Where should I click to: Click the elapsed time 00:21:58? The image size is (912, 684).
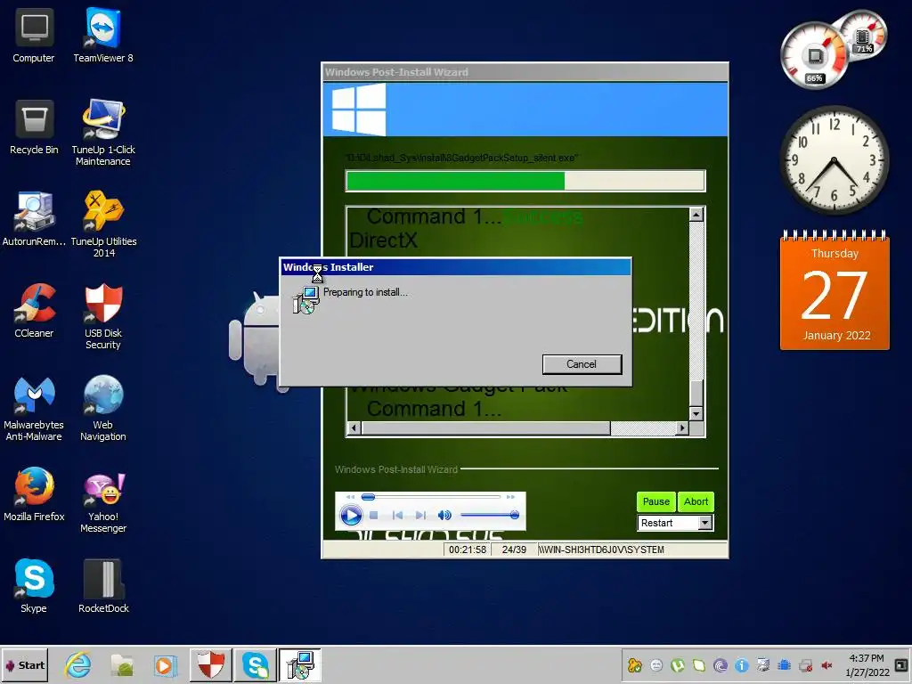(468, 550)
